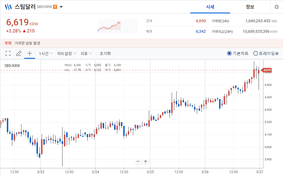Image resolution: width=283 pixels, height=176 pixels.
Task: Zoom in chart with plus button
Action: click(145, 161)
